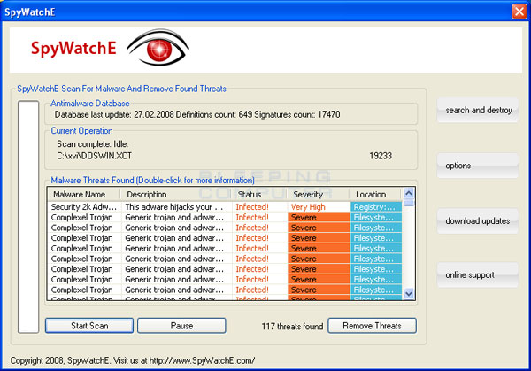Sort by the Location column header

375,195
